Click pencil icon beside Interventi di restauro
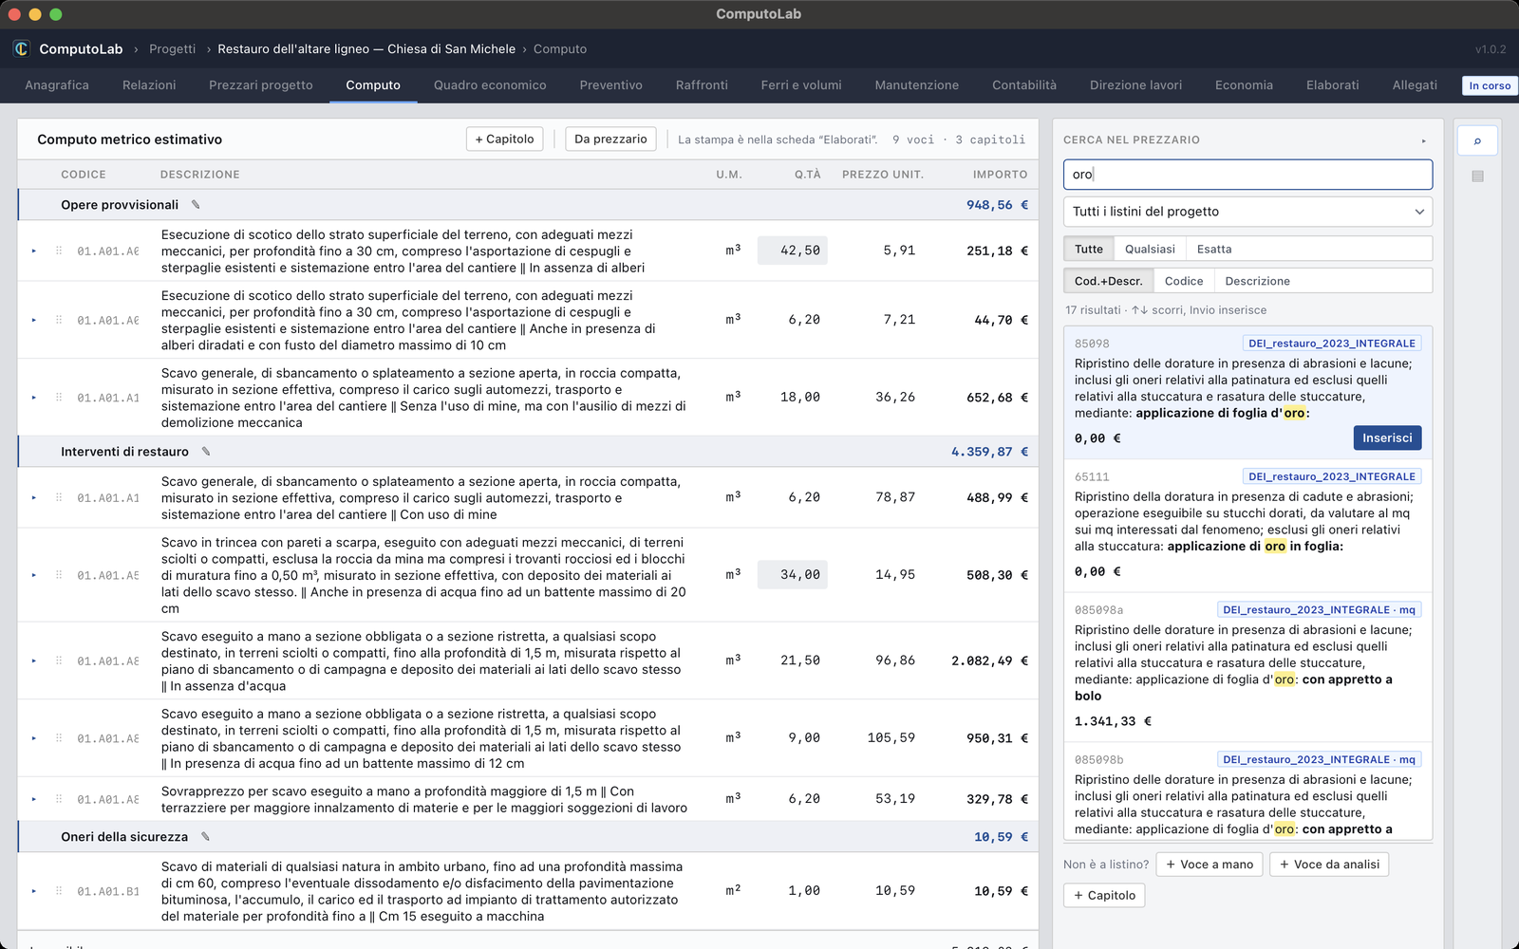 pyautogui.click(x=206, y=452)
